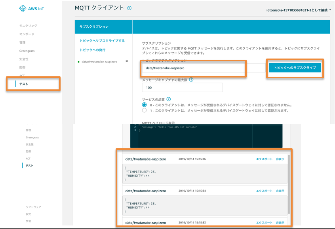Image resolution: width=335 pixels, height=229 pixels.
Task: Click the max message capture field showing 100
Action: 183,87
